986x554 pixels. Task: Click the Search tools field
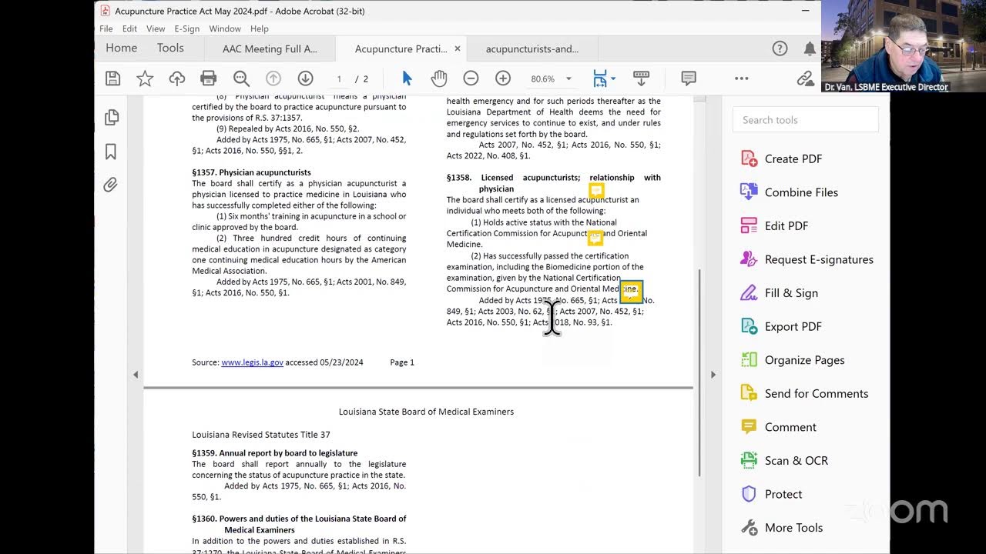coord(805,120)
